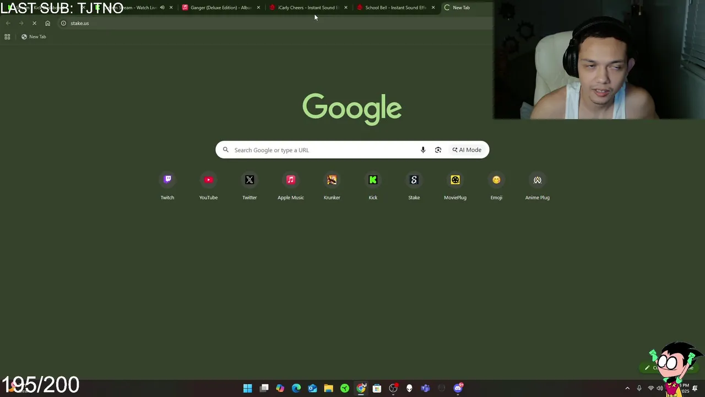Open the Xbox app from taskbar
Viewport: 705px width, 397px height.
click(345, 388)
